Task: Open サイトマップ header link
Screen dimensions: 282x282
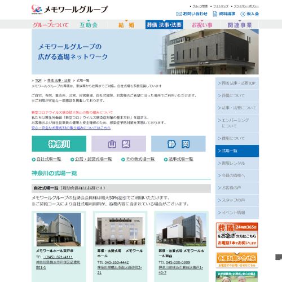Action: point(221,6)
